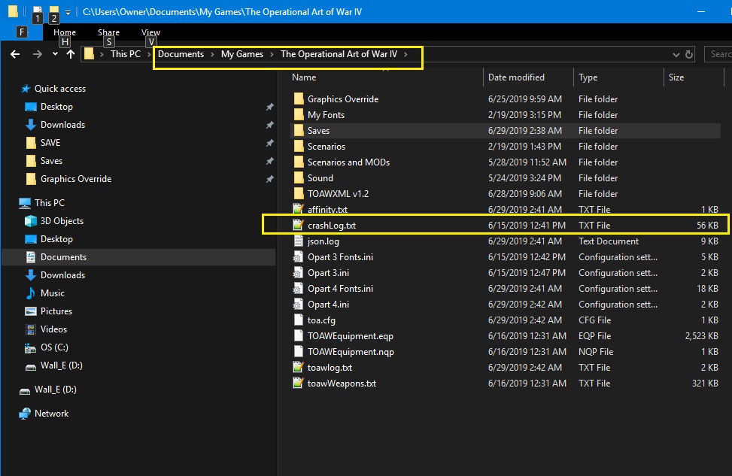Select the json.log file icon
The width and height of the screenshot is (732, 476).
299,241
